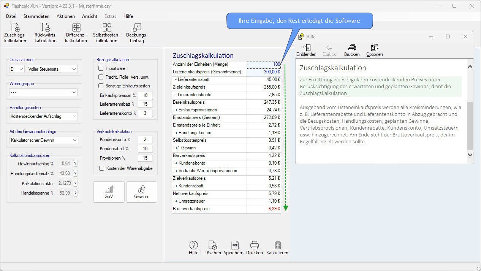481x271 pixels.
Task: Enable the Importware checkbox
Action: point(101,68)
